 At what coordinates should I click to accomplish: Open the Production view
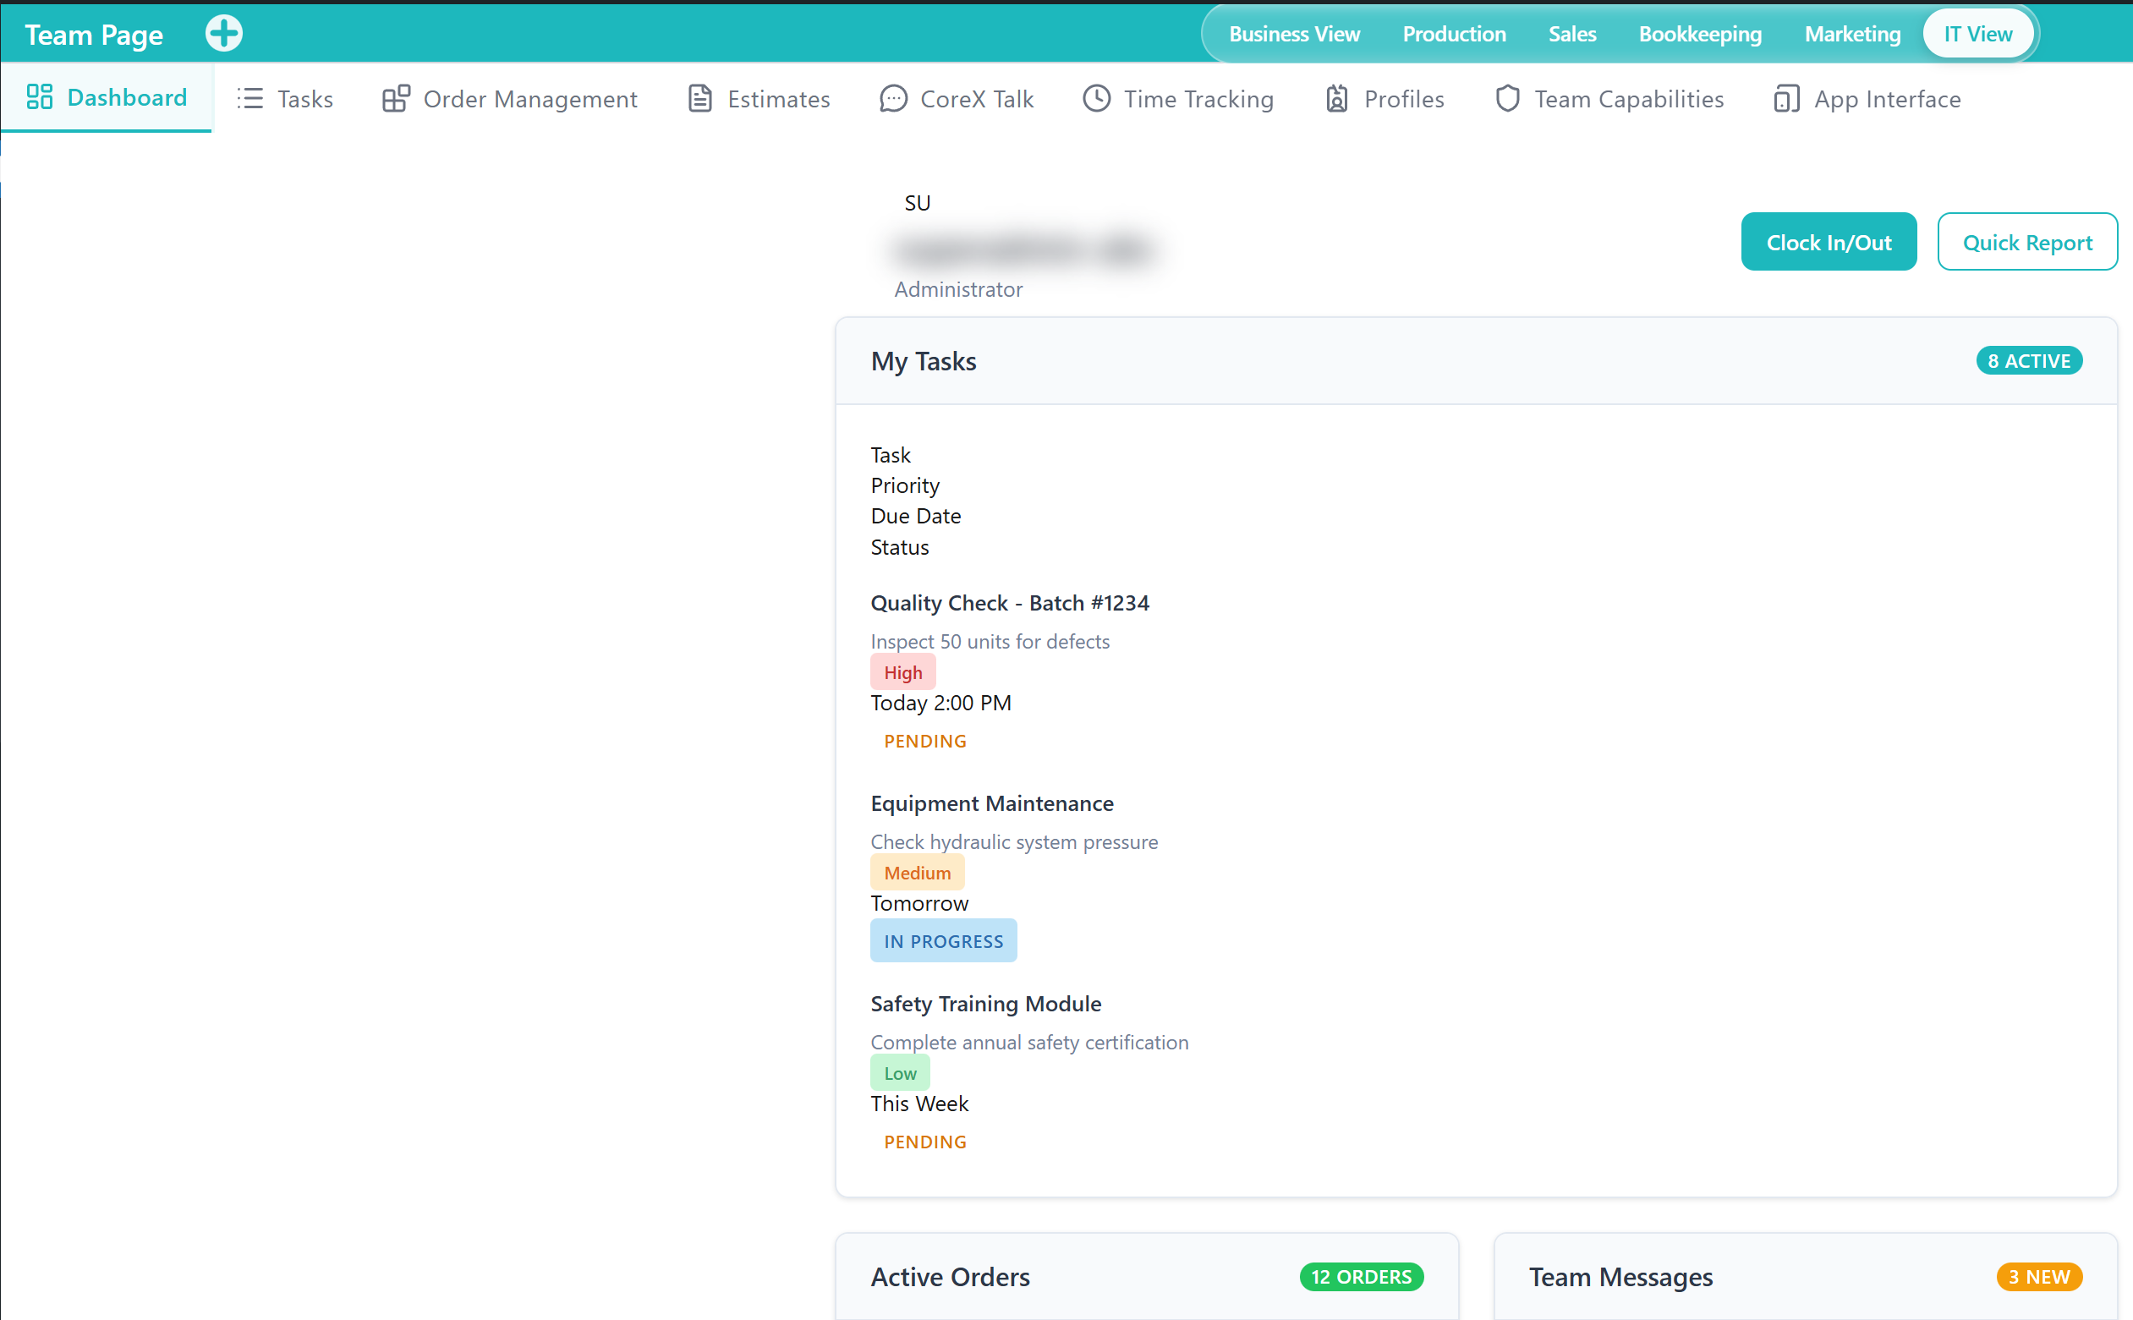(x=1454, y=34)
